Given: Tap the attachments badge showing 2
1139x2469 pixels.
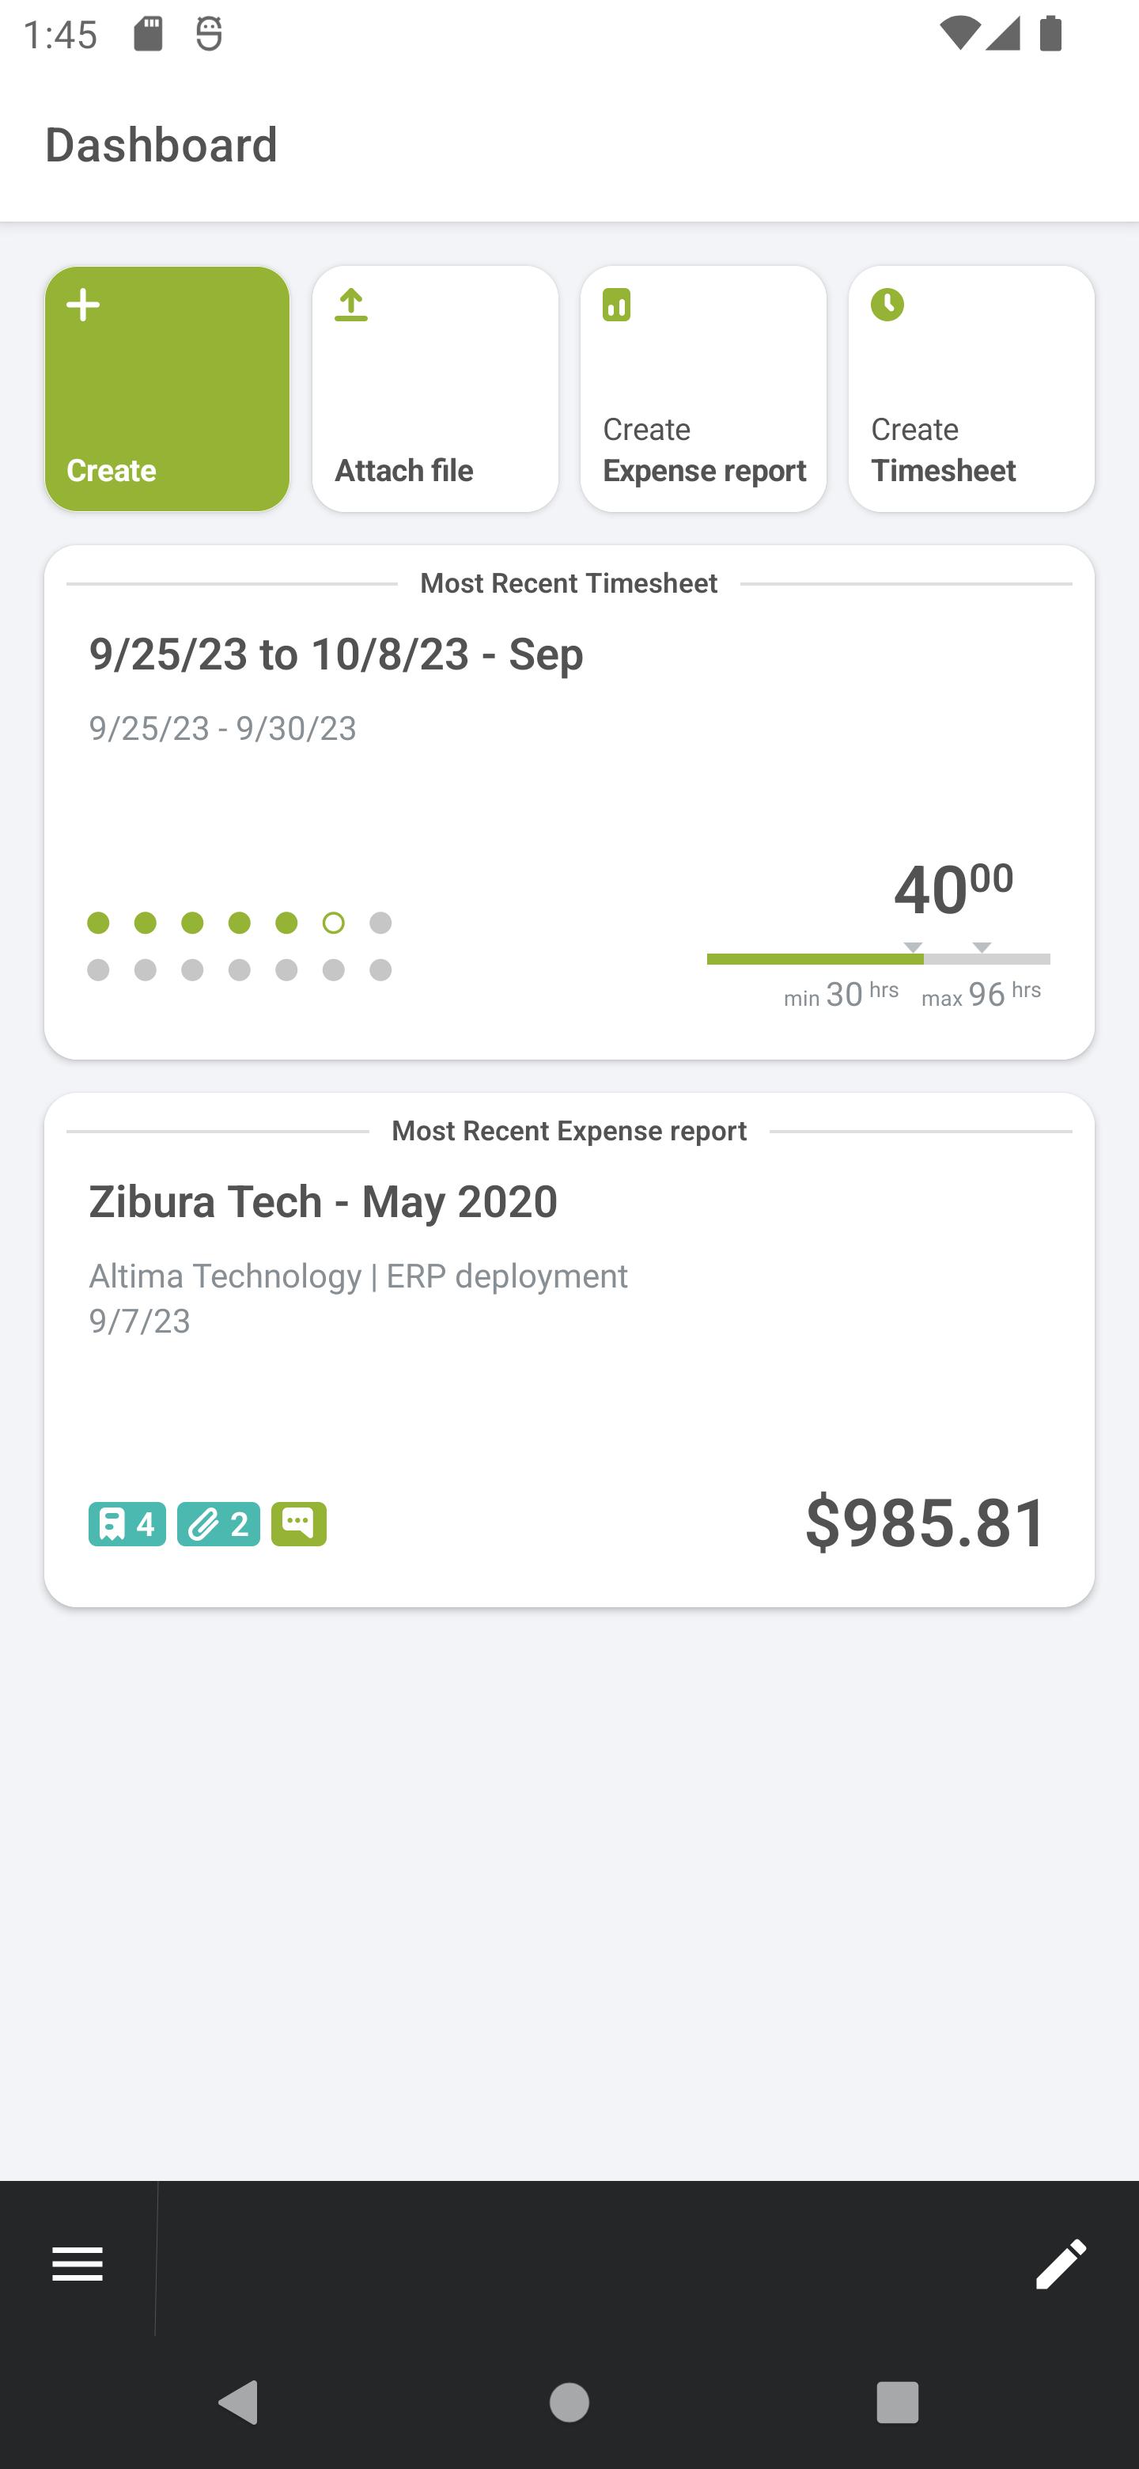Looking at the screenshot, I should click(218, 1524).
